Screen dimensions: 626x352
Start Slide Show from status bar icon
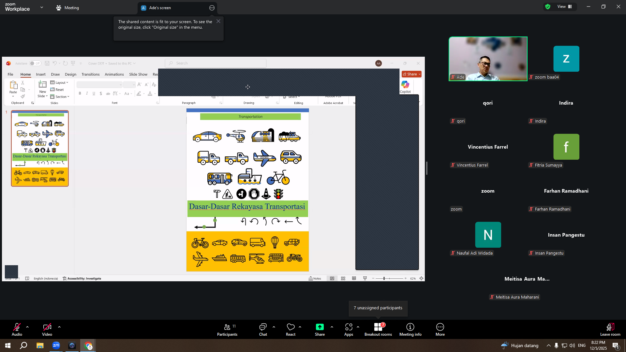[x=365, y=278]
